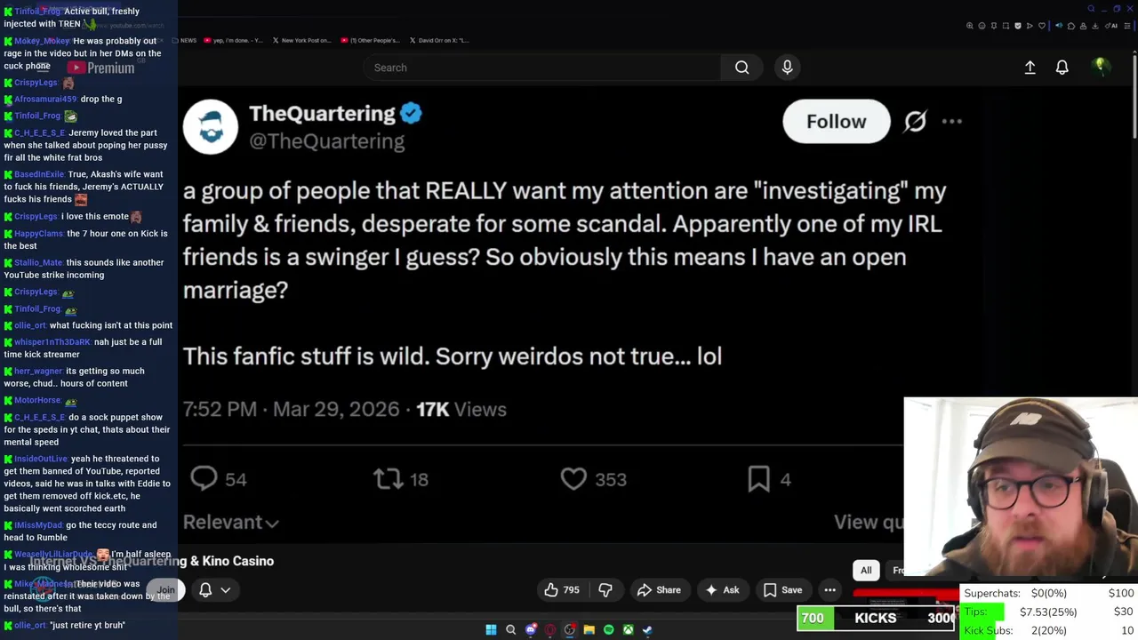Click the video Share button
Viewport: 1138px width, 640px height.
659,589
